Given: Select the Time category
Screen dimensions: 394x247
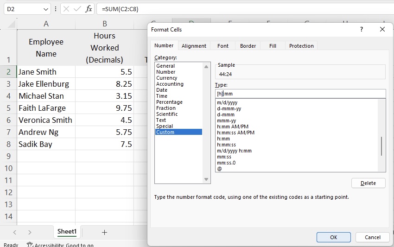Looking at the screenshot, I should tap(162, 96).
